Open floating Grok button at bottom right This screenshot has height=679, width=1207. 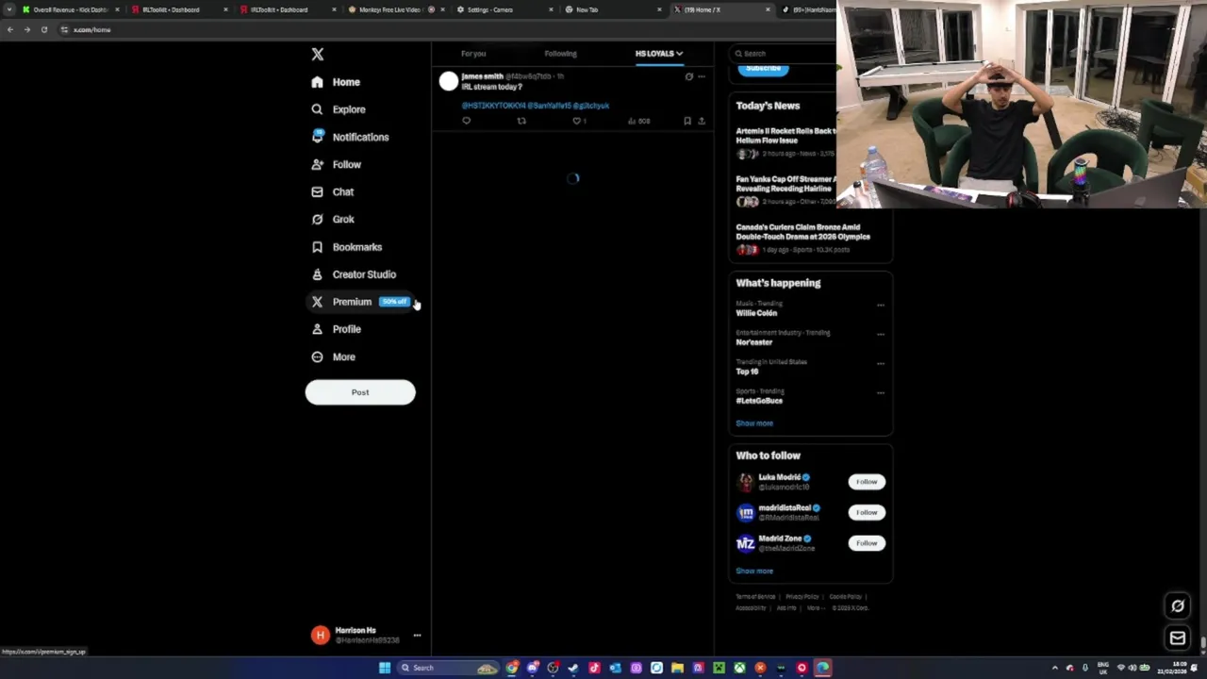tap(1178, 606)
